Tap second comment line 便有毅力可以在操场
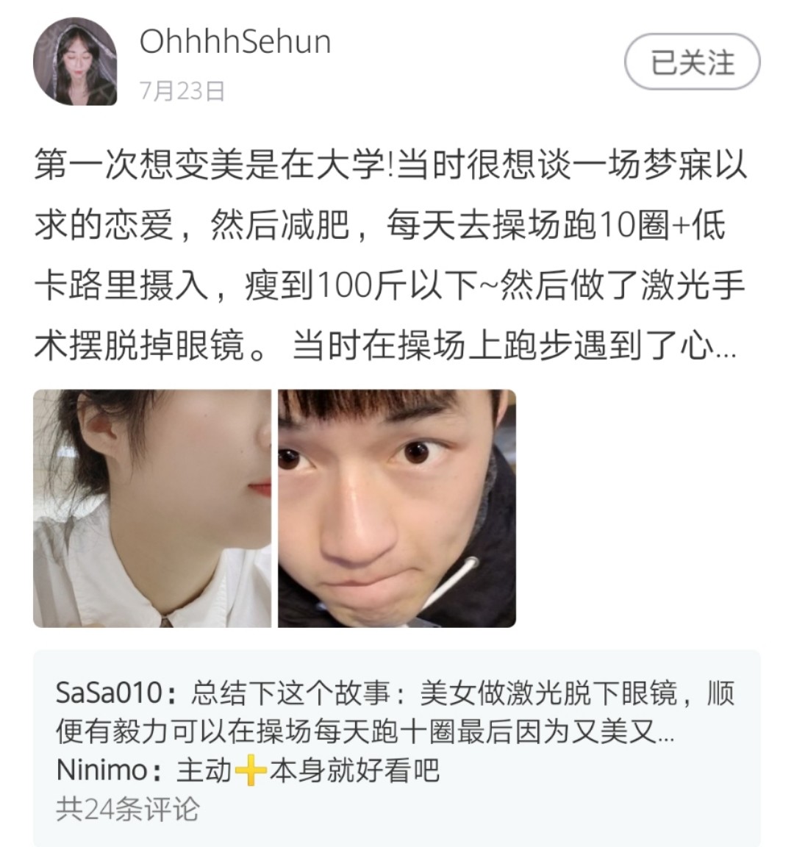The width and height of the screenshot is (794, 847). pos(365,732)
